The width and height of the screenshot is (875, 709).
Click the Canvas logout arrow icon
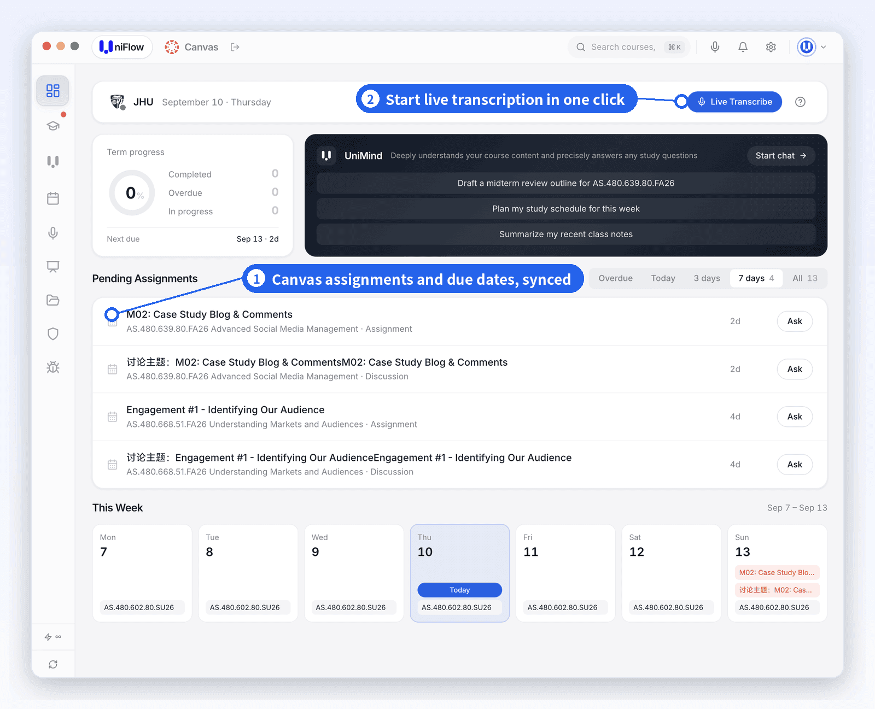tap(235, 47)
